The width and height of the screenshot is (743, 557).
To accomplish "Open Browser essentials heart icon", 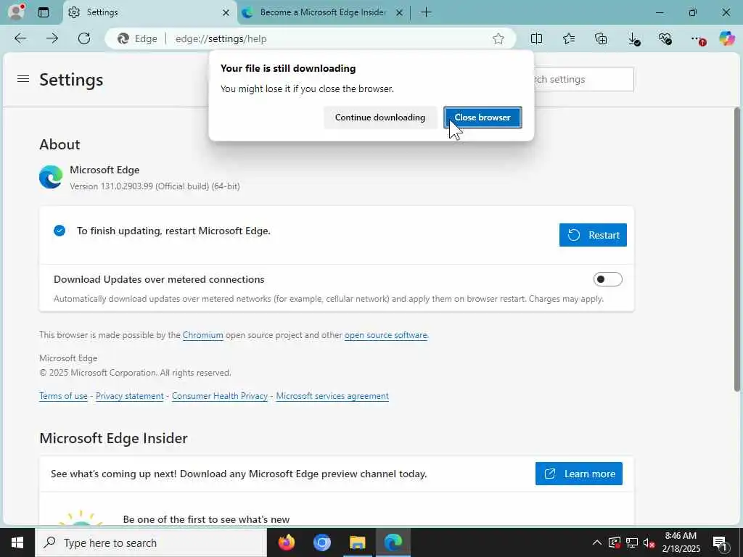I will (x=665, y=38).
